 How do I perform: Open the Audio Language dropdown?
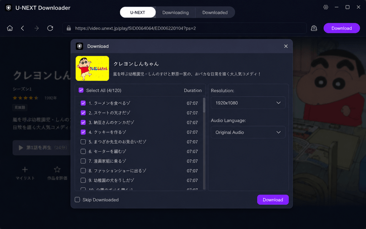(248, 132)
